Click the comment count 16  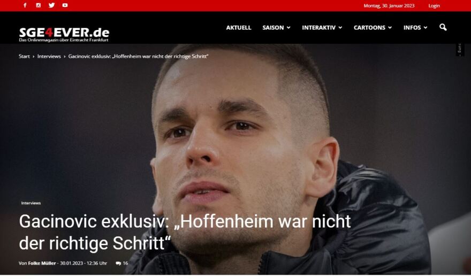[x=125, y=263]
